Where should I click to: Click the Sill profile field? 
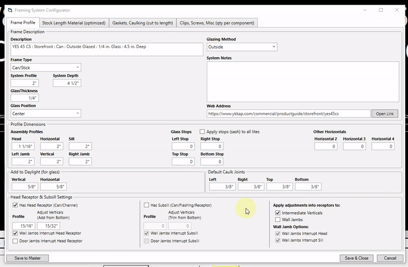pyautogui.click(x=80, y=147)
